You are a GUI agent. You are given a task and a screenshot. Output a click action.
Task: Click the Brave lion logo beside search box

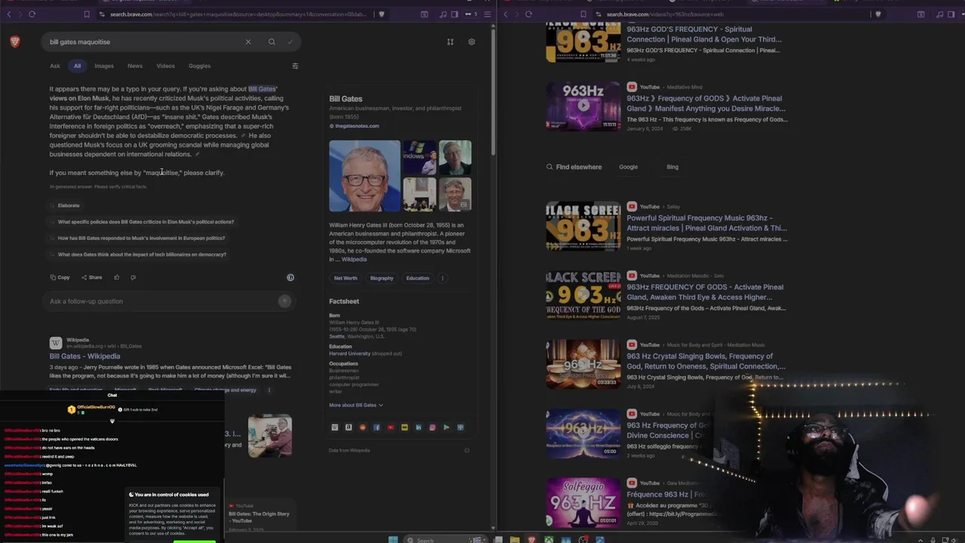[x=14, y=41]
